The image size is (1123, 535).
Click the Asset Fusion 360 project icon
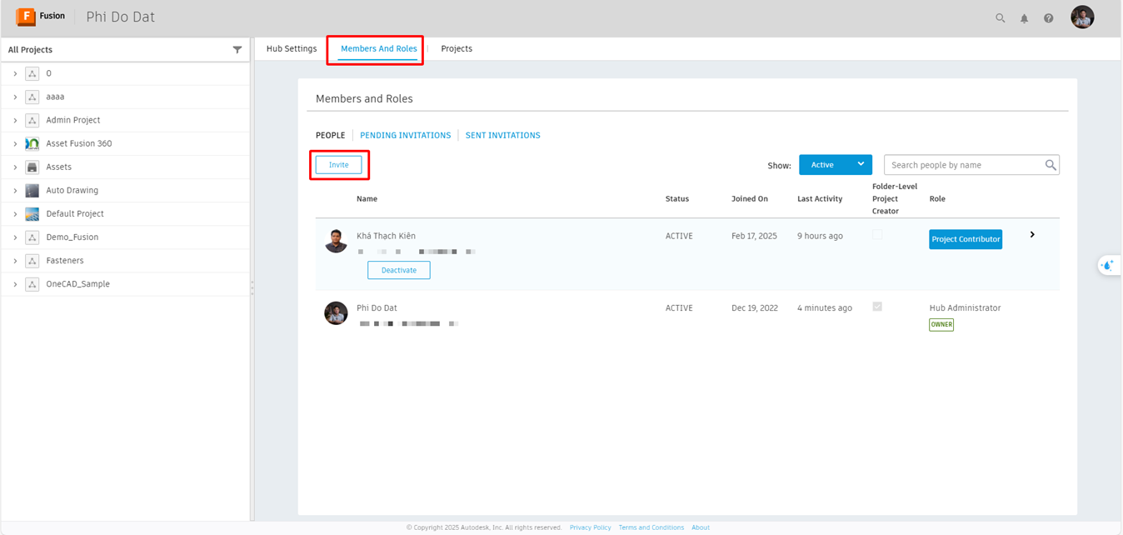pyautogui.click(x=32, y=143)
